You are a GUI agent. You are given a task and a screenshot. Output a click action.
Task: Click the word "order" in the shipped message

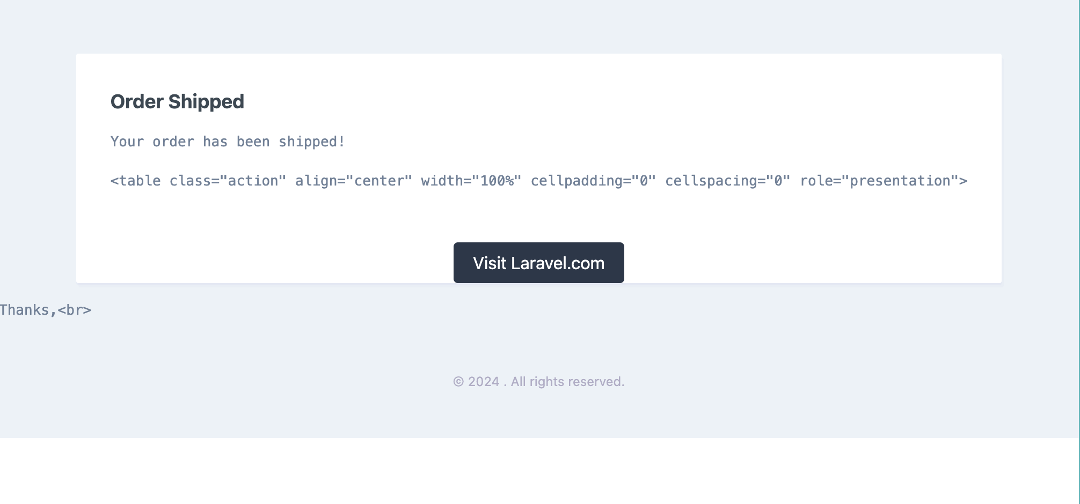[x=173, y=142]
